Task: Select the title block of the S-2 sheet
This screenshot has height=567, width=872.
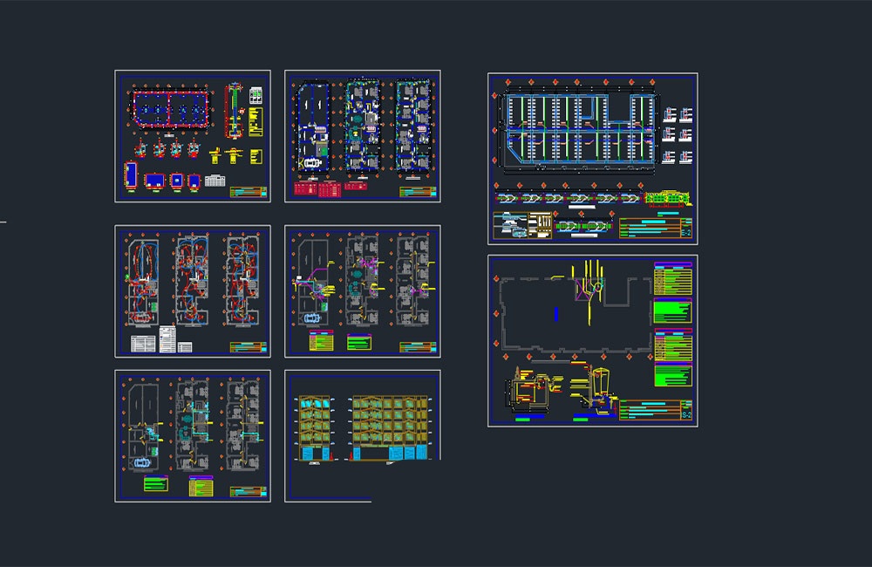Action: (x=657, y=410)
